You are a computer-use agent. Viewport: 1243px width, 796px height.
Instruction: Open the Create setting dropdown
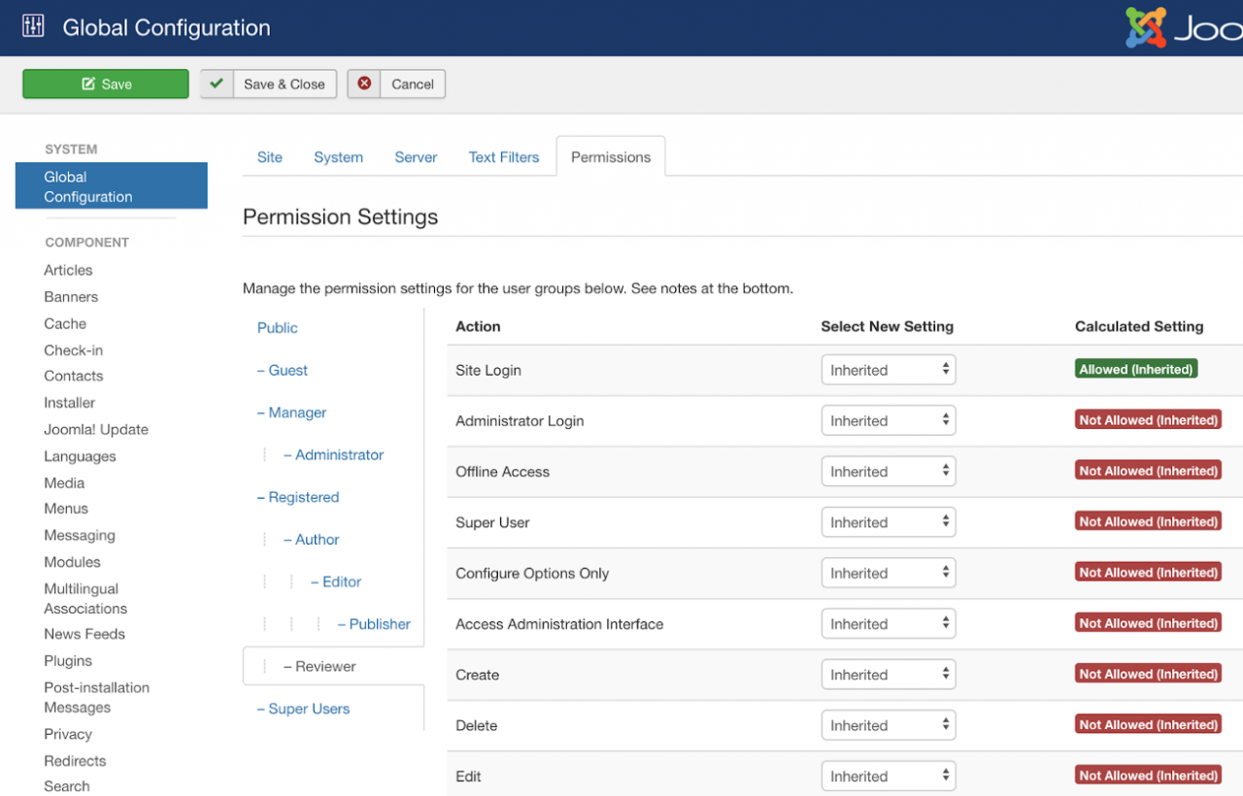[x=889, y=675]
